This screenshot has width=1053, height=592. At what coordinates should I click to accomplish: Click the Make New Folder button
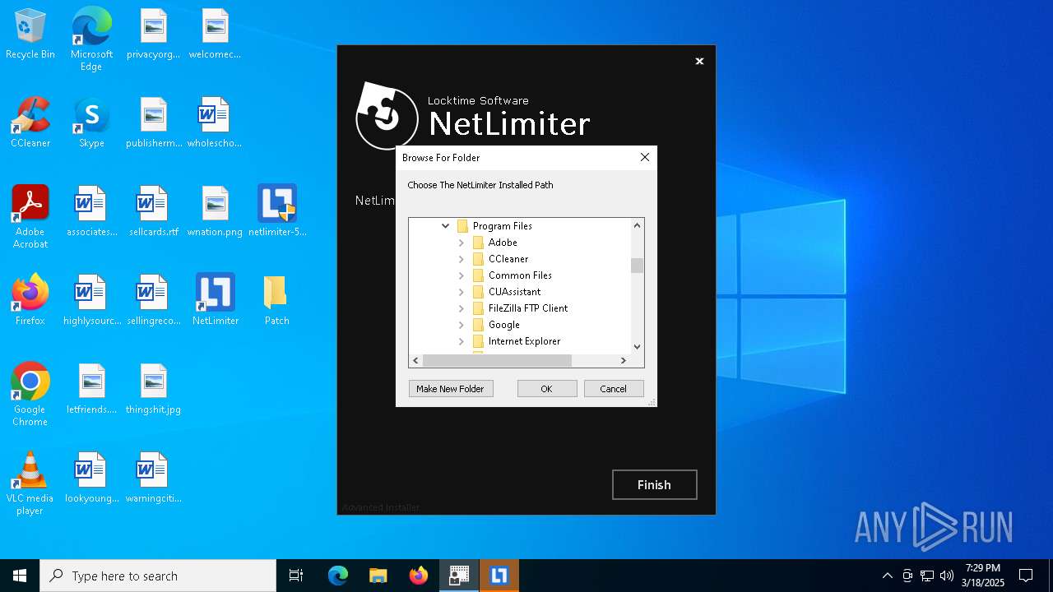click(x=451, y=389)
